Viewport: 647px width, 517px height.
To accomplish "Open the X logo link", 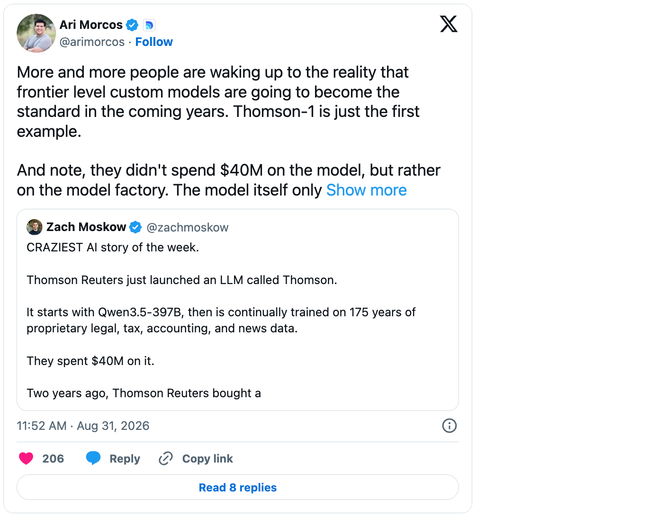I will (449, 24).
